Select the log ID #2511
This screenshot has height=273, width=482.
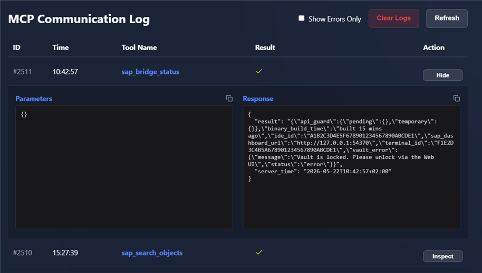[23, 72]
